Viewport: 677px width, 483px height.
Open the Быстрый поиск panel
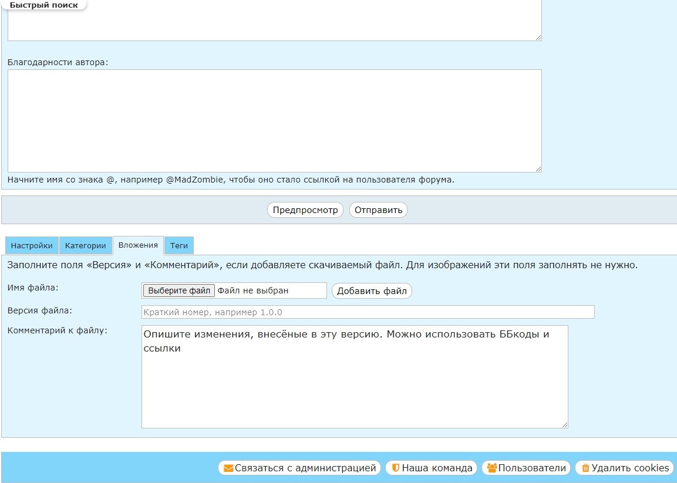tap(44, 5)
